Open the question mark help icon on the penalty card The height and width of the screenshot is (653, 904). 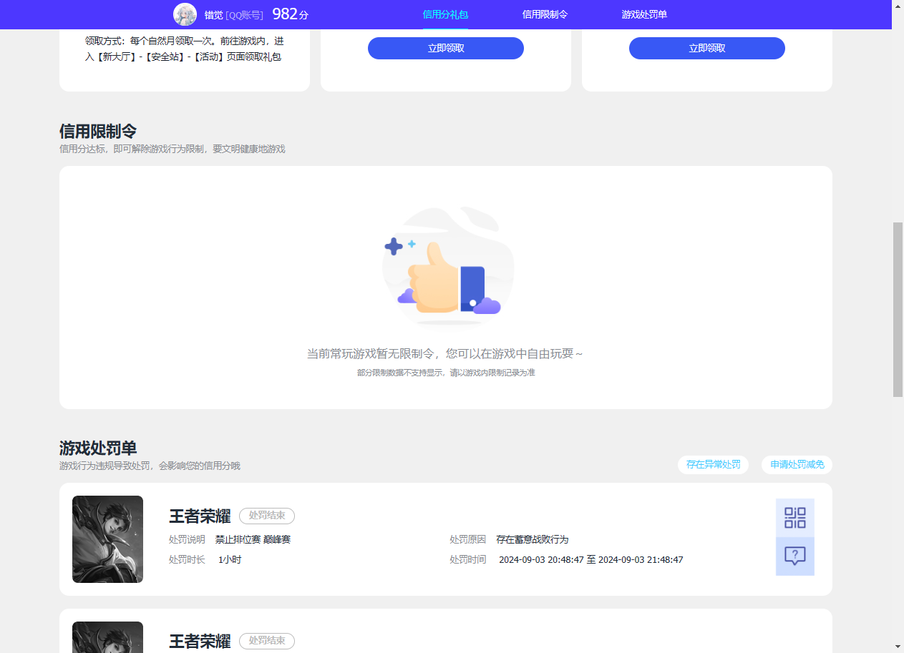pyautogui.click(x=794, y=556)
